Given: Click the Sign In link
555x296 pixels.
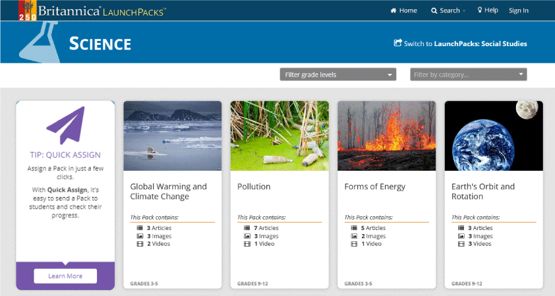Looking at the screenshot, I should coord(519,11).
